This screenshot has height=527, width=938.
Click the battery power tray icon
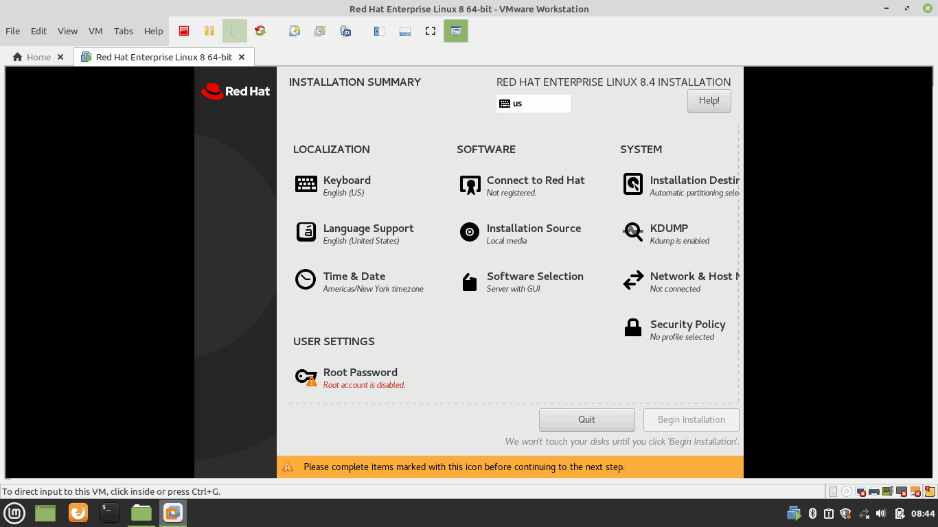[x=900, y=513]
